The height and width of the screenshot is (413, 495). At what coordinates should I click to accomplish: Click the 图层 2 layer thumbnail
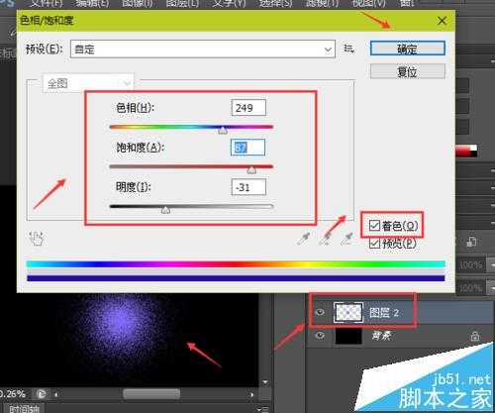click(348, 312)
